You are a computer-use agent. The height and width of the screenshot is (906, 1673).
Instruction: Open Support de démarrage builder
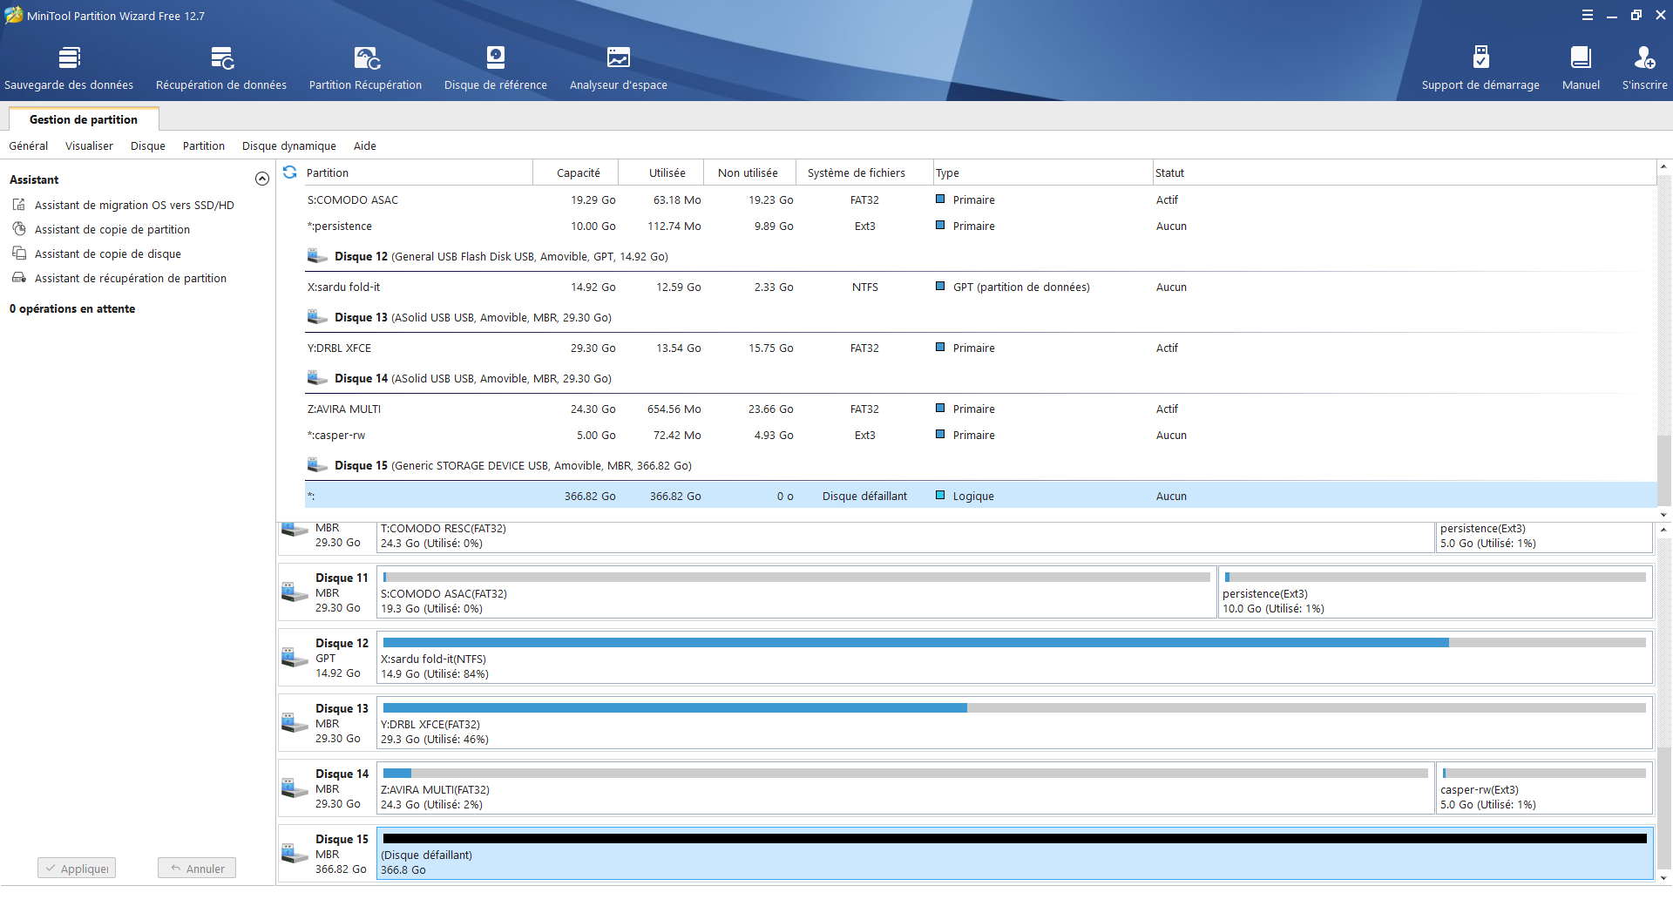[1480, 68]
